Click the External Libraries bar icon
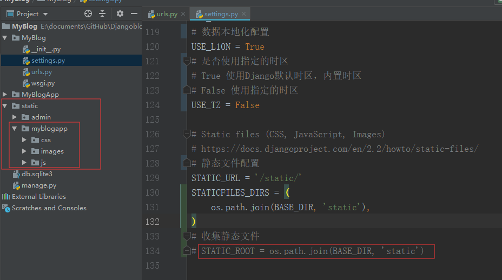The image size is (502, 280). [x=6, y=196]
